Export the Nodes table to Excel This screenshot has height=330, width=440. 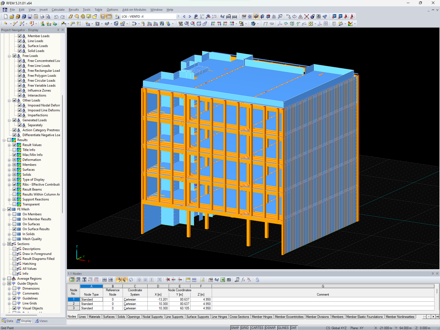coord(222,280)
